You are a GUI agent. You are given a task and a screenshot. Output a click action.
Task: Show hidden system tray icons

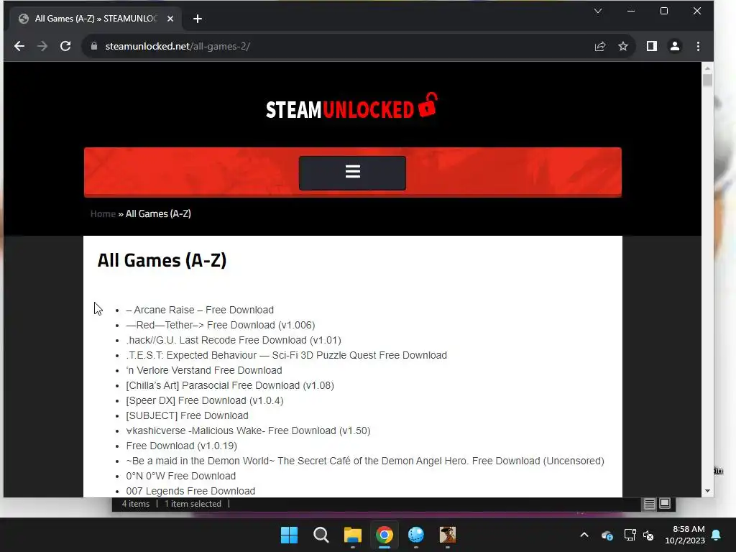click(x=584, y=535)
